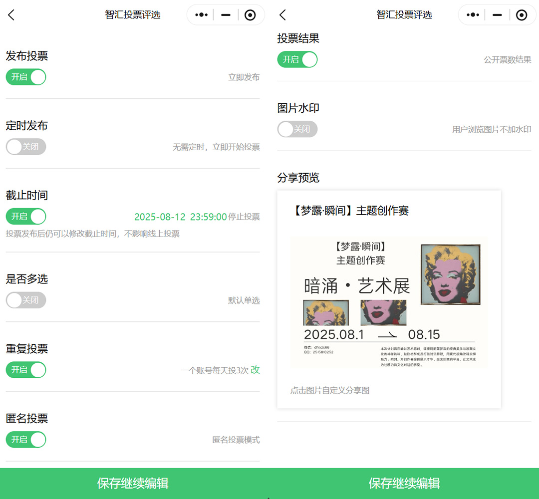539x499 pixels.
Task: Close the mini program on the 投票结果 screen
Action: coord(522,15)
